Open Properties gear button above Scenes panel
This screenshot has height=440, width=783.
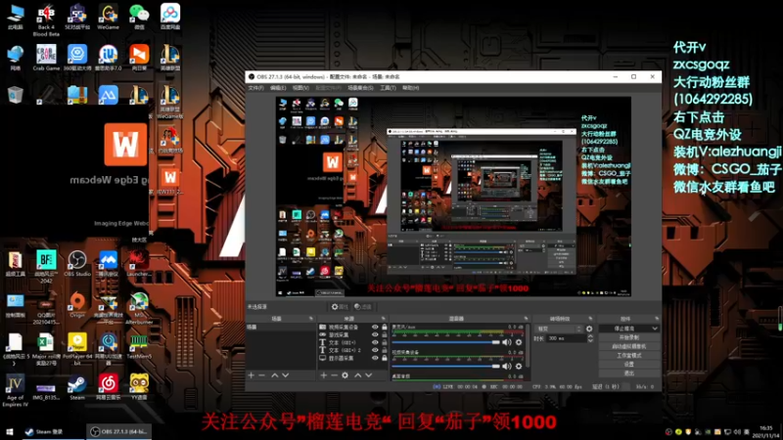pyautogui.click(x=340, y=307)
